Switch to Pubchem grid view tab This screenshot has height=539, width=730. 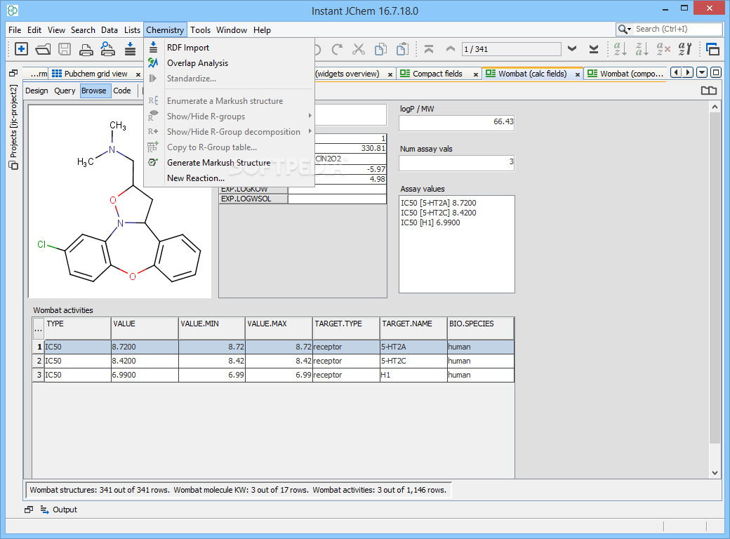coord(95,74)
